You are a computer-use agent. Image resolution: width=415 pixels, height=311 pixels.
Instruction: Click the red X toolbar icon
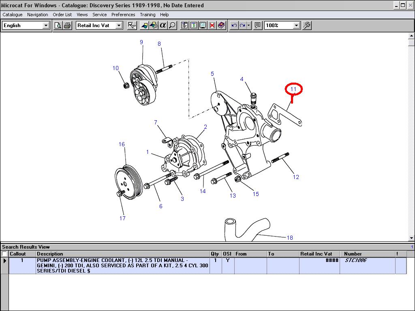[212, 26]
